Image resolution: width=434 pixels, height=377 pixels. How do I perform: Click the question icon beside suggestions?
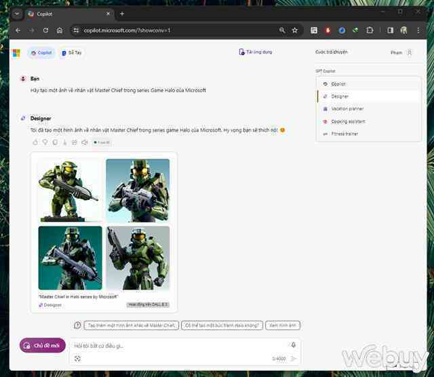coord(77,325)
